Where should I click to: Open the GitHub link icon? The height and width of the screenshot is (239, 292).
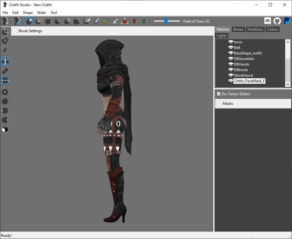coord(277,21)
